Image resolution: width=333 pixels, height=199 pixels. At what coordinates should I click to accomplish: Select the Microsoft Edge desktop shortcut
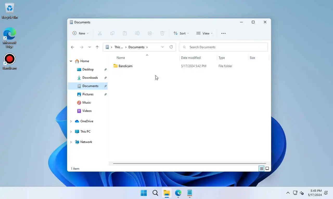pos(10,38)
